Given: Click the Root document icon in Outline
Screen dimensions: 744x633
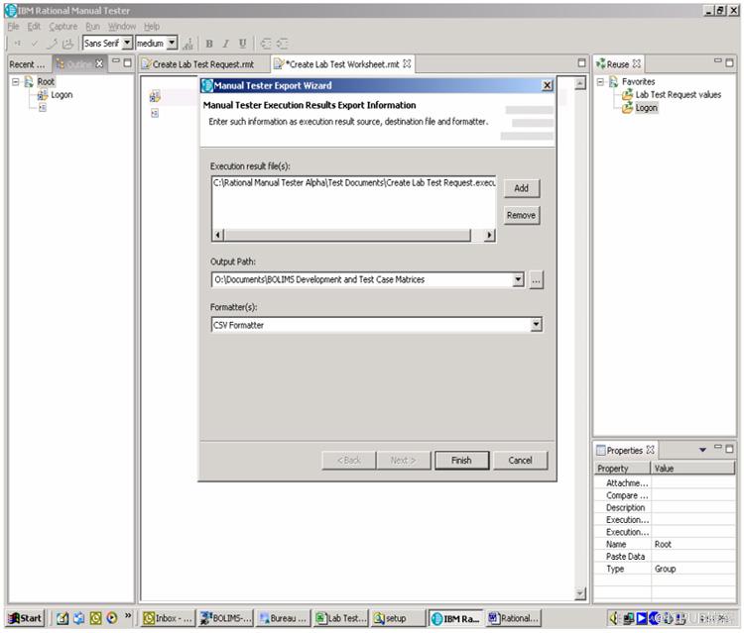Looking at the screenshot, I should point(29,81).
